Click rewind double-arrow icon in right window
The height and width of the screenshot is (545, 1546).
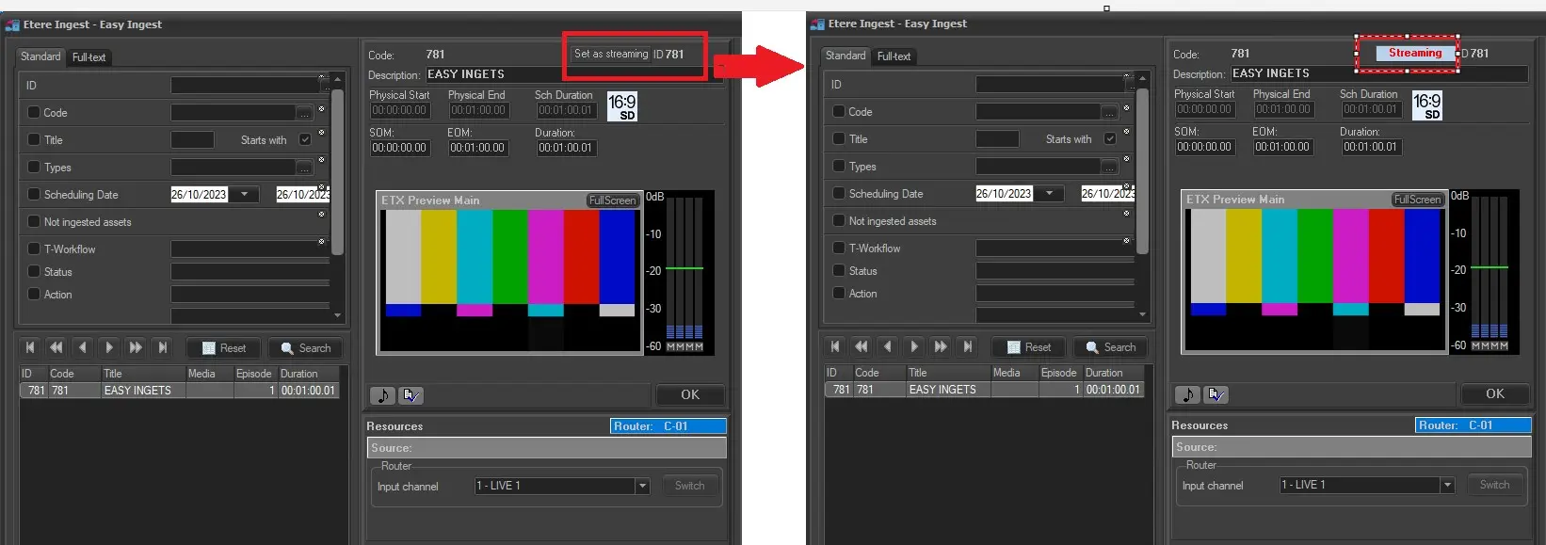click(861, 347)
